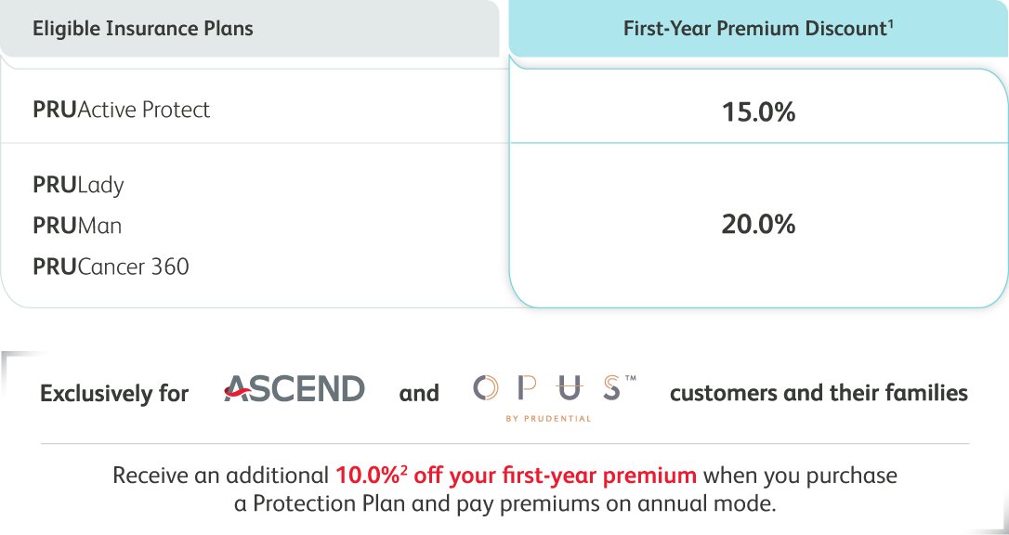Click the word 'and' between the logos
The image size is (1009, 535).
[419, 393]
